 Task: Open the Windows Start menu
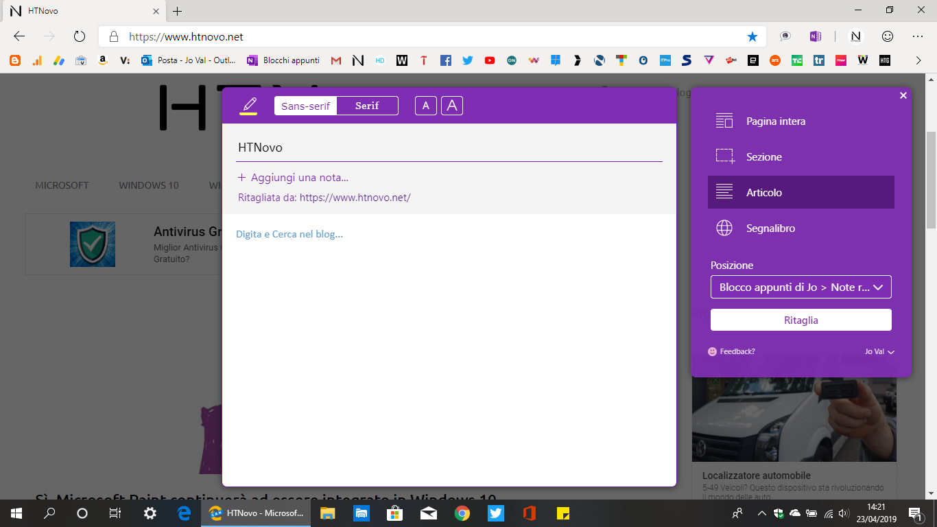(x=16, y=513)
